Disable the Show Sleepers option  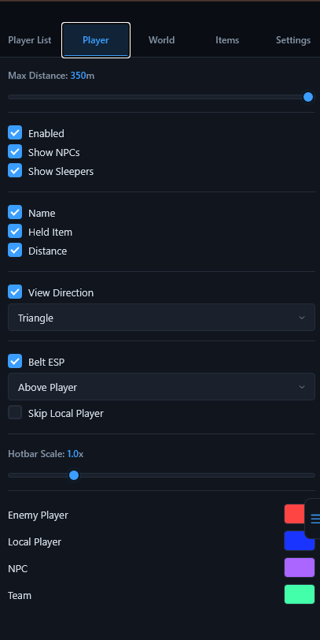point(15,170)
